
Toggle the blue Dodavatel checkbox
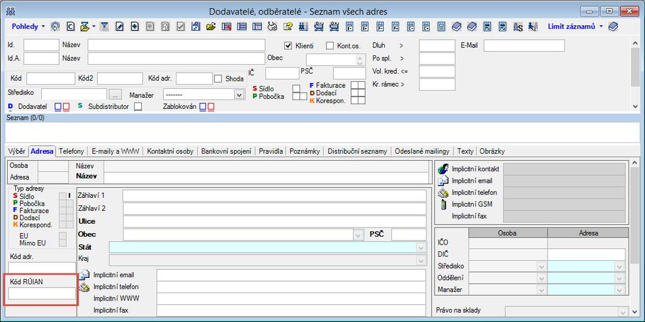[x=58, y=106]
